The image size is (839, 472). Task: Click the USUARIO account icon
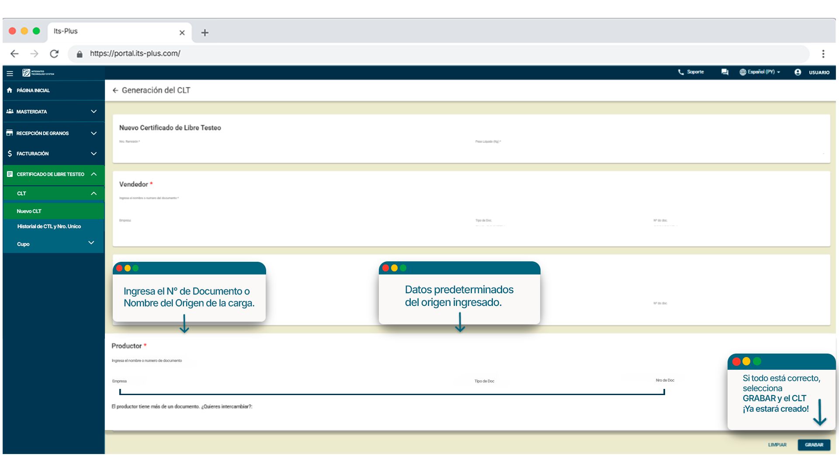point(798,72)
